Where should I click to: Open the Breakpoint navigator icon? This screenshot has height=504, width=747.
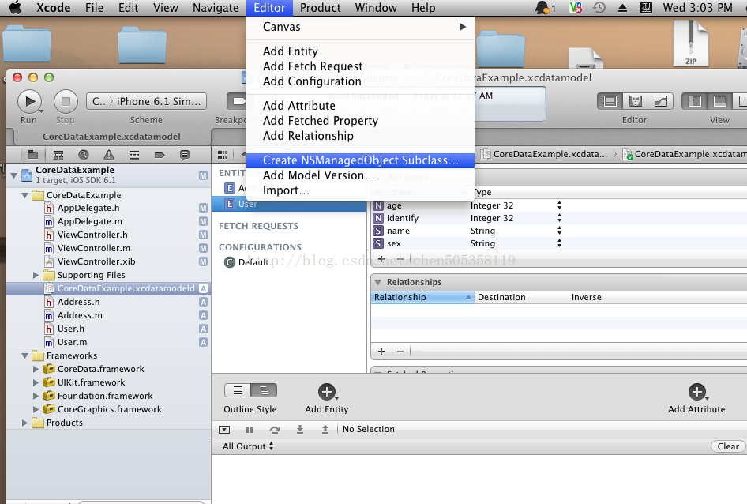click(x=160, y=155)
